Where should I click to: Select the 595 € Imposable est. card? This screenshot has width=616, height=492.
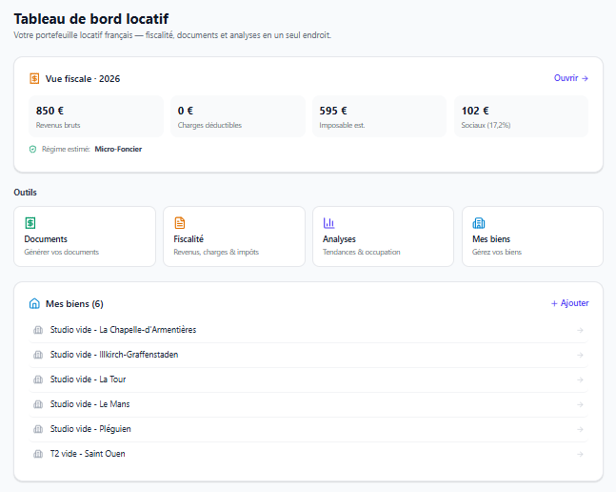pyautogui.click(x=380, y=116)
